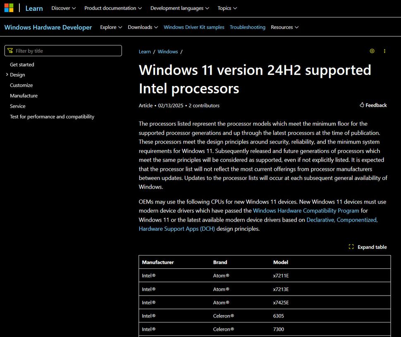Open the Product documentation menu
This screenshot has width=401, height=337.
coord(113,8)
